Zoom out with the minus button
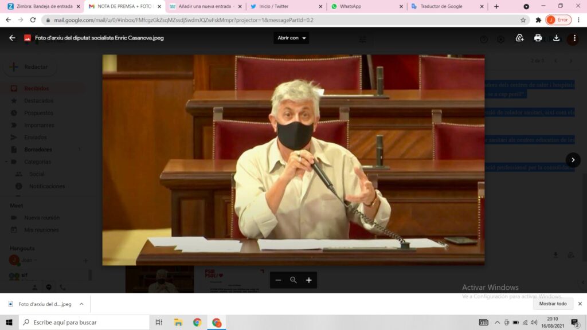 (279, 280)
